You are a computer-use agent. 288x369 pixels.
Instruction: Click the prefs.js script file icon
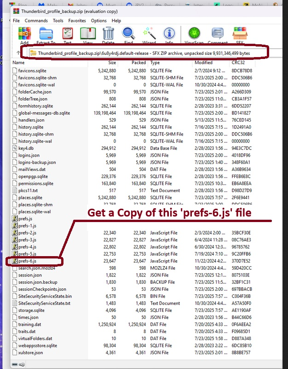(15, 219)
